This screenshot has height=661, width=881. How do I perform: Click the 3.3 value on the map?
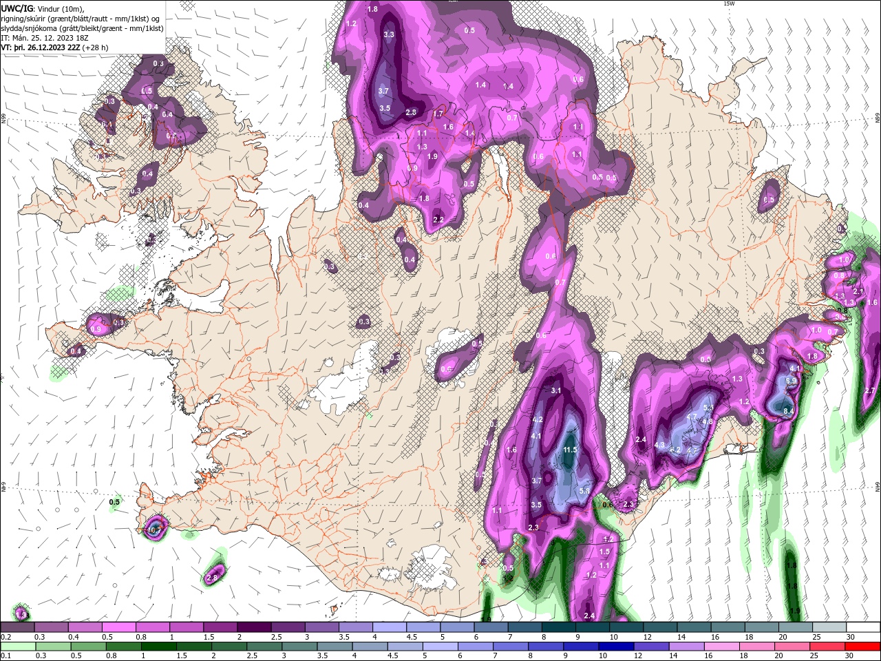(389, 34)
